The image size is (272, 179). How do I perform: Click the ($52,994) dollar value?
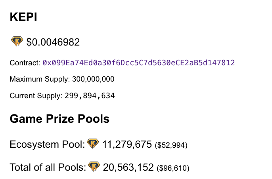click(x=171, y=145)
